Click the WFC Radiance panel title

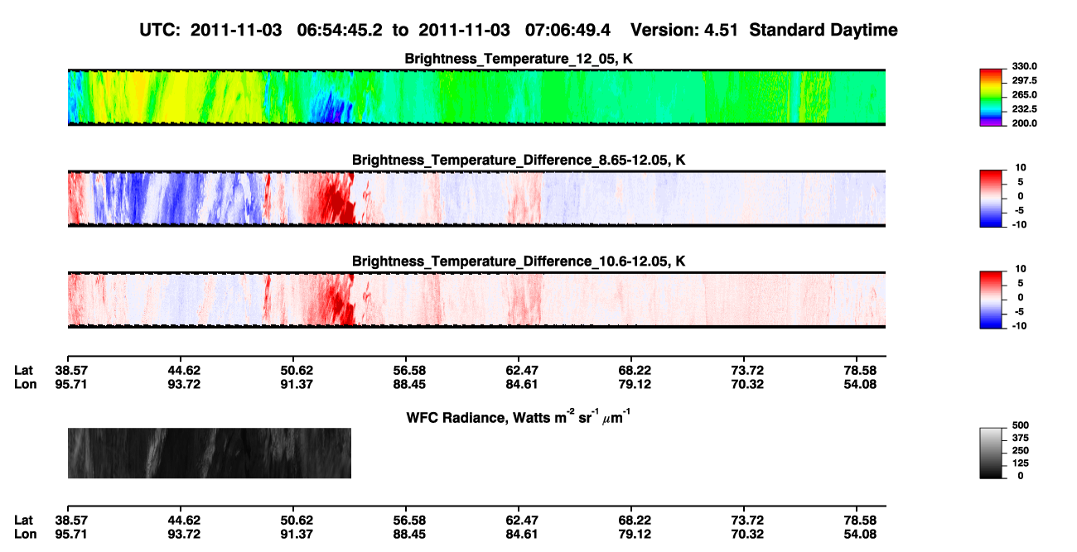[x=519, y=416]
